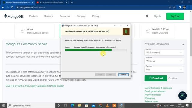Open the Release Notes link

pyautogui.click(x=151, y=101)
